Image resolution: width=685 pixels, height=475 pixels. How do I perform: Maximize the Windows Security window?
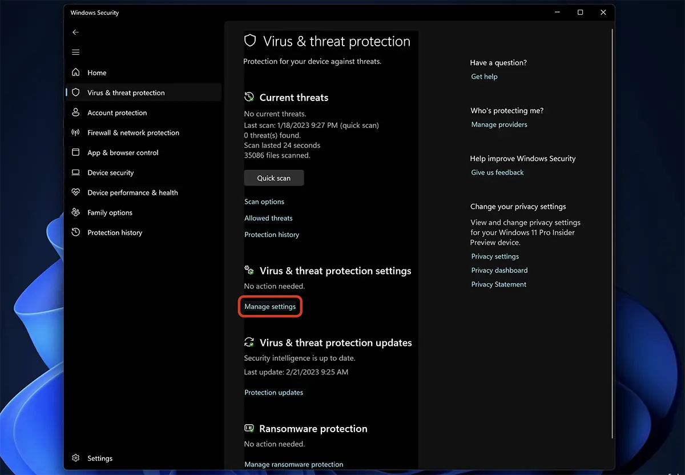click(580, 12)
